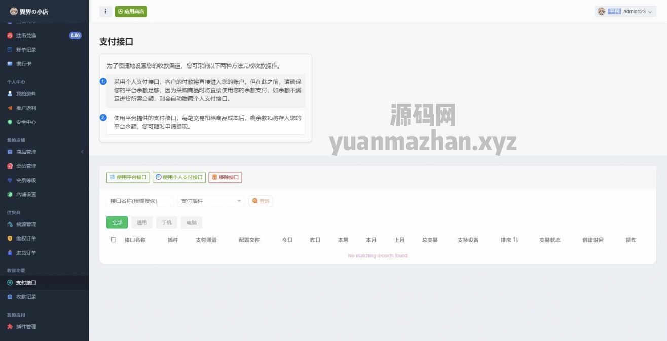The height and width of the screenshot is (341, 667).
Task: Click the 接口名称 search input field
Action: (140, 201)
